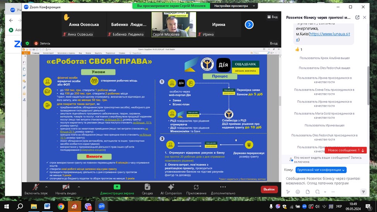Click back arrow in background browser window
Screen dimensions: 377x212
point(11,21)
